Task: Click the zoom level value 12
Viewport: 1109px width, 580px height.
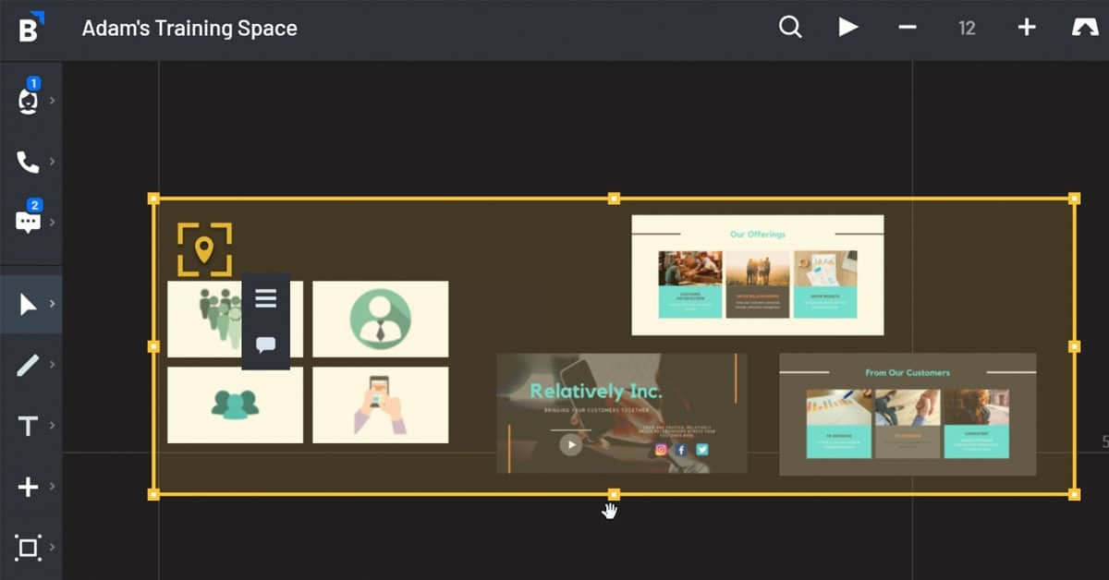Action: tap(967, 28)
